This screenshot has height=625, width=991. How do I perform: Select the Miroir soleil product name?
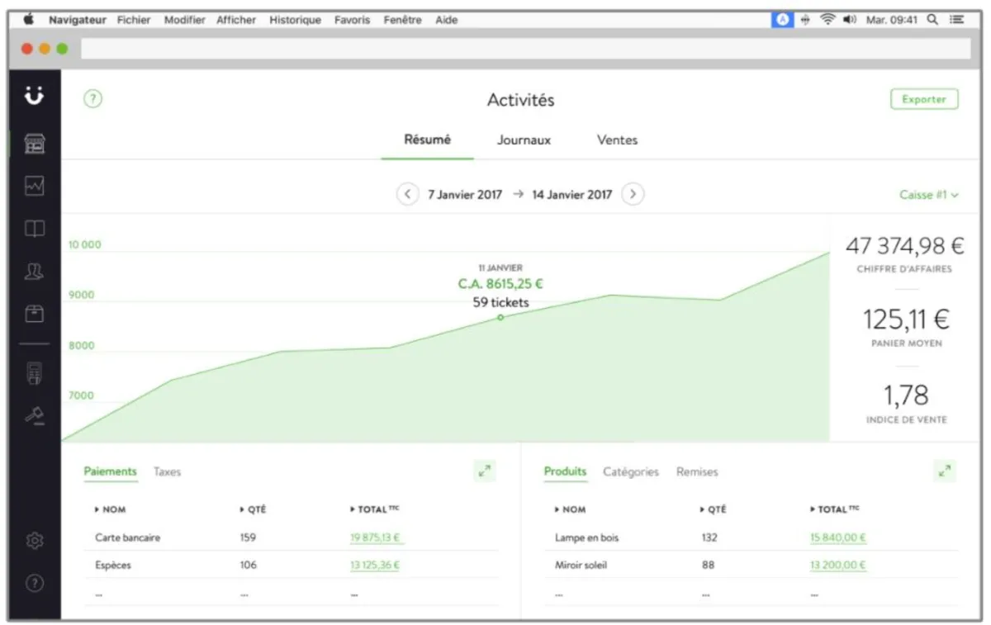click(582, 566)
